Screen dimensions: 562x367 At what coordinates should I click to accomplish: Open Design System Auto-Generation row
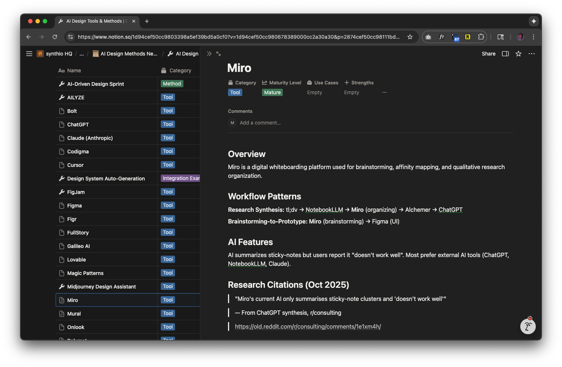tap(106, 179)
